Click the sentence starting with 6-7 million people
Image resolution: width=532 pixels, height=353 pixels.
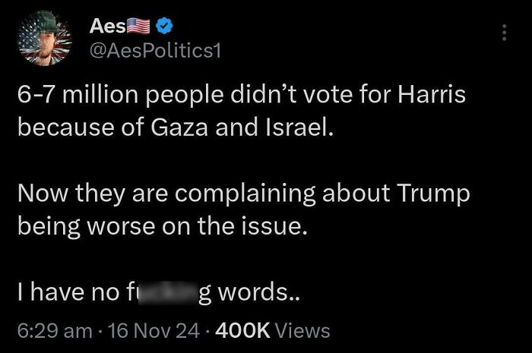(242, 97)
